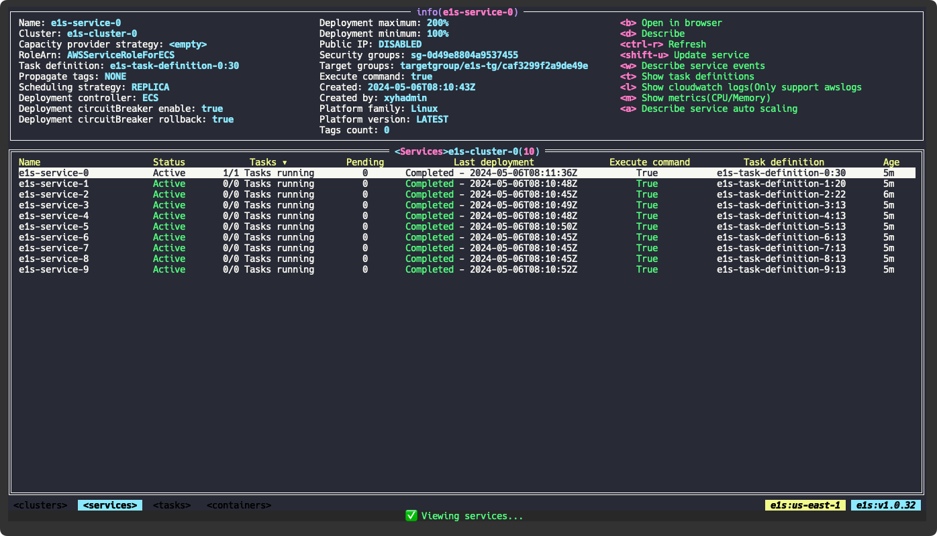Select the e1s-service-7 row
This screenshot has height=536, width=937.
pyautogui.click(x=467, y=248)
